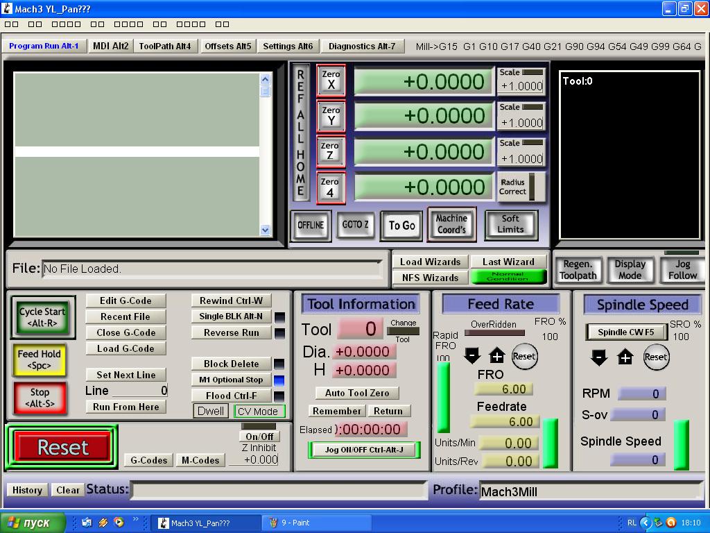710x533 pixels.
Task: Switch to MDI Alt2 tab
Action: (x=110, y=46)
